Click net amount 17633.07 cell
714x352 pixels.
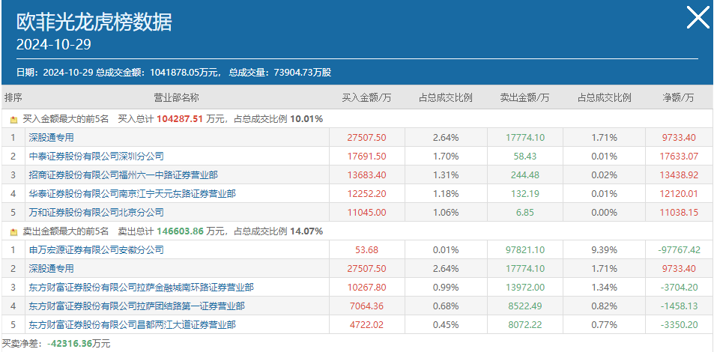[679, 157]
